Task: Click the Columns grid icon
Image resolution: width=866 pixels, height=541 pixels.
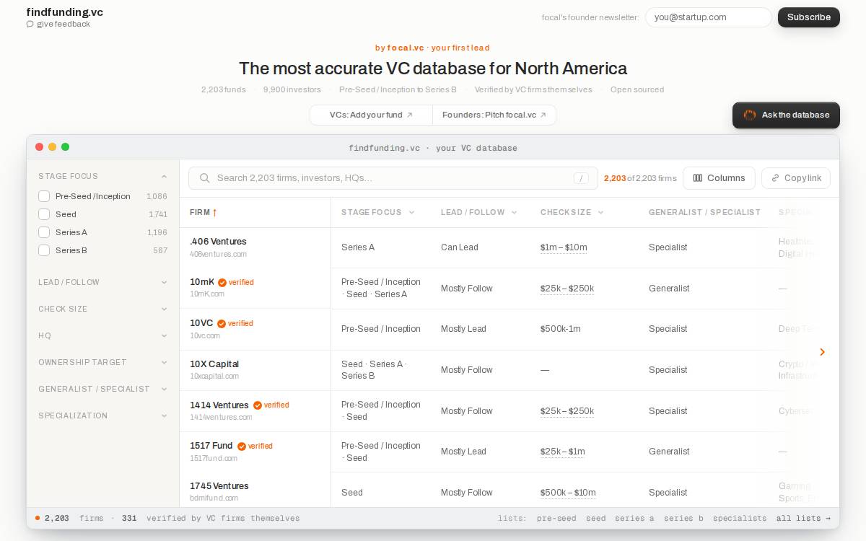Action: [x=698, y=178]
